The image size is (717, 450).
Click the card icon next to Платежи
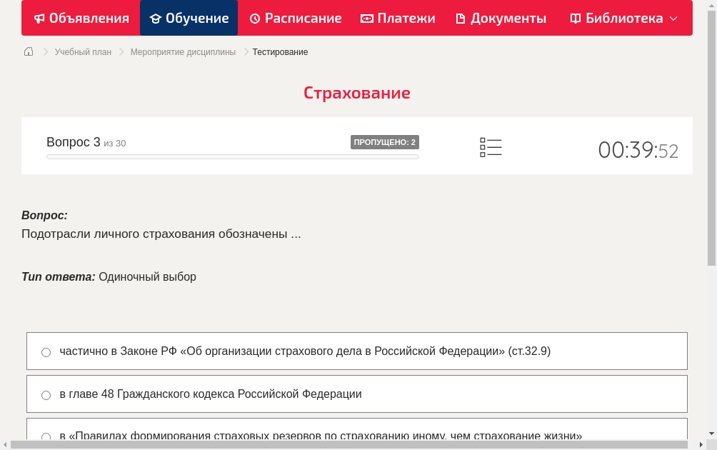(367, 18)
